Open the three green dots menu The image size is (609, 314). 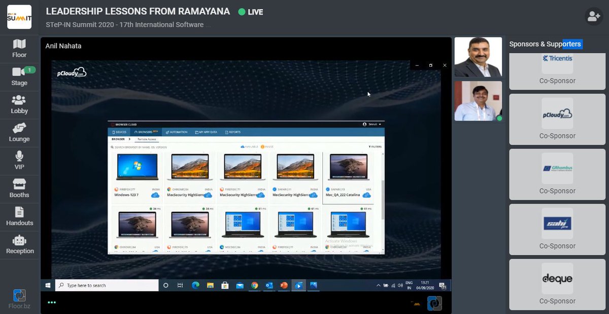coord(52,302)
